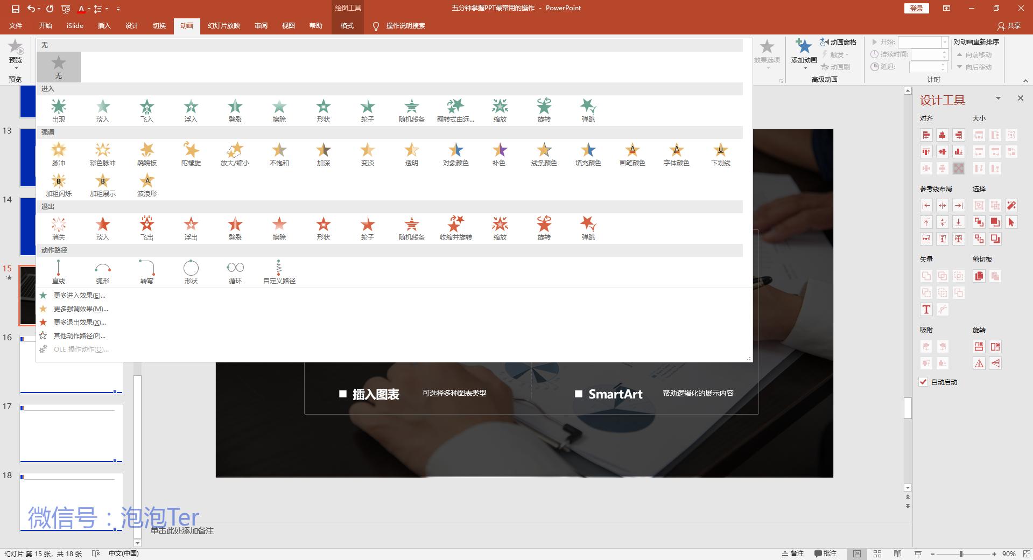Pick the 直线 motion path
Screen dimensions: 1033x560
coord(59,272)
